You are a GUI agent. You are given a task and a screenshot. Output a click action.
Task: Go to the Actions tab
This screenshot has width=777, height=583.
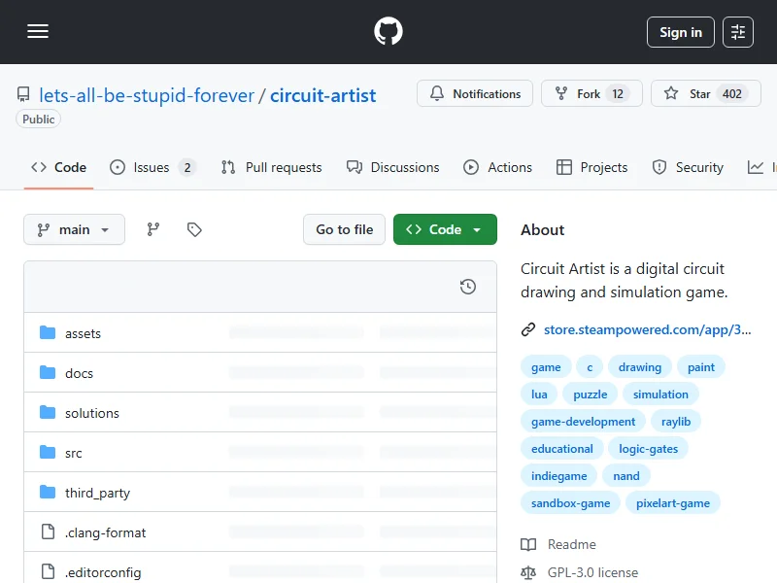click(x=498, y=167)
